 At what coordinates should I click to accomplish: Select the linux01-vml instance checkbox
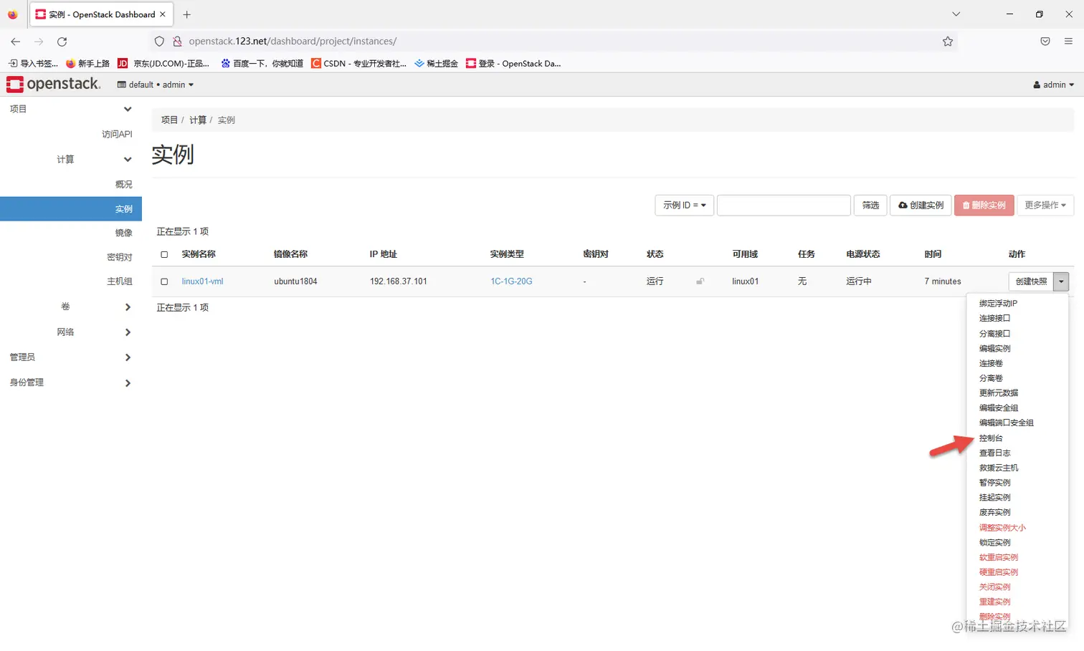[x=164, y=281]
